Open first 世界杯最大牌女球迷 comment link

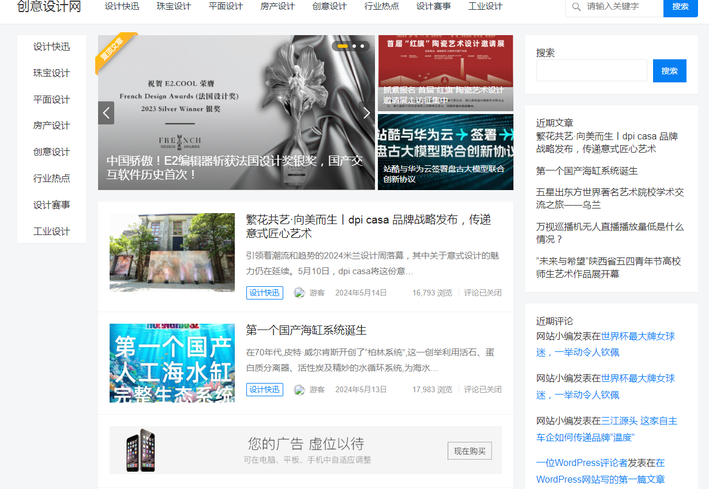pyautogui.click(x=606, y=344)
